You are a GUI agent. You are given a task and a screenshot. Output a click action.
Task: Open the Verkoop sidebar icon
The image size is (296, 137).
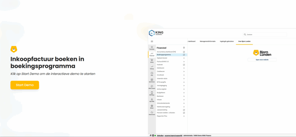(152, 67)
